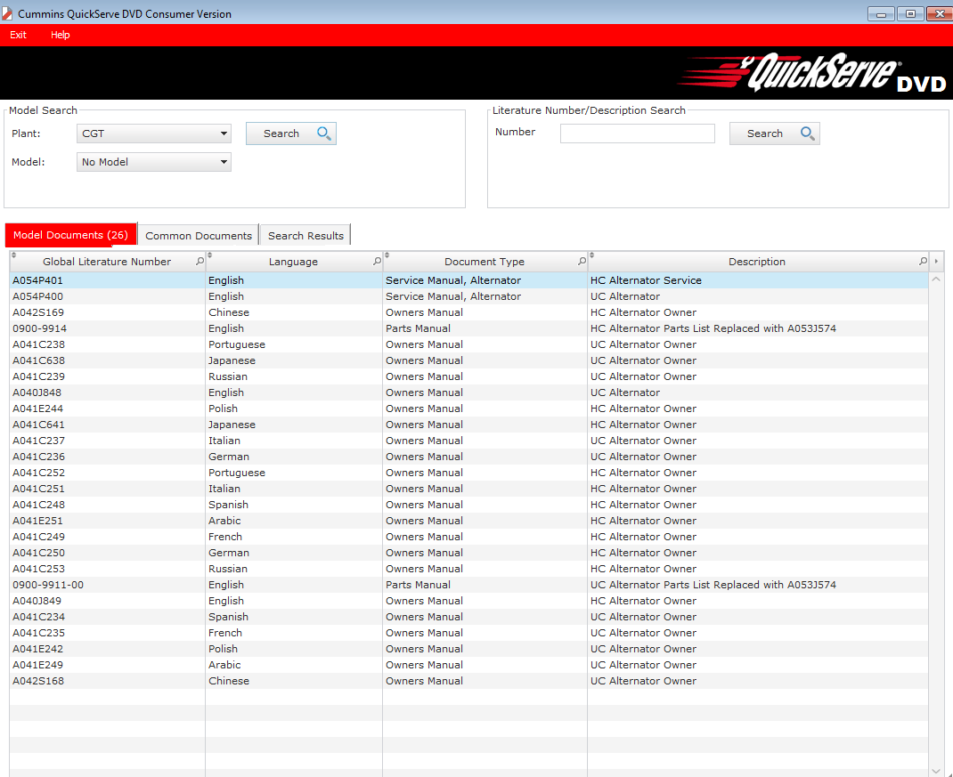Click the Language column filter magnifier icon
Image resolution: width=953 pixels, height=777 pixels.
[x=377, y=262]
